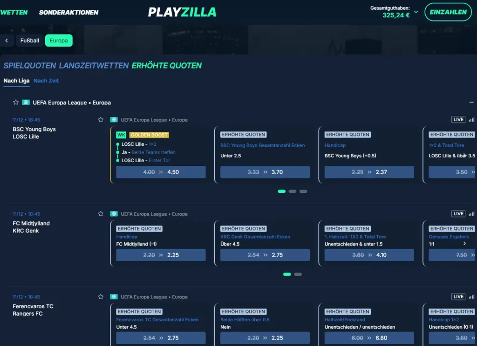Open the UEFA Europa League competition badge icon

click(25, 102)
